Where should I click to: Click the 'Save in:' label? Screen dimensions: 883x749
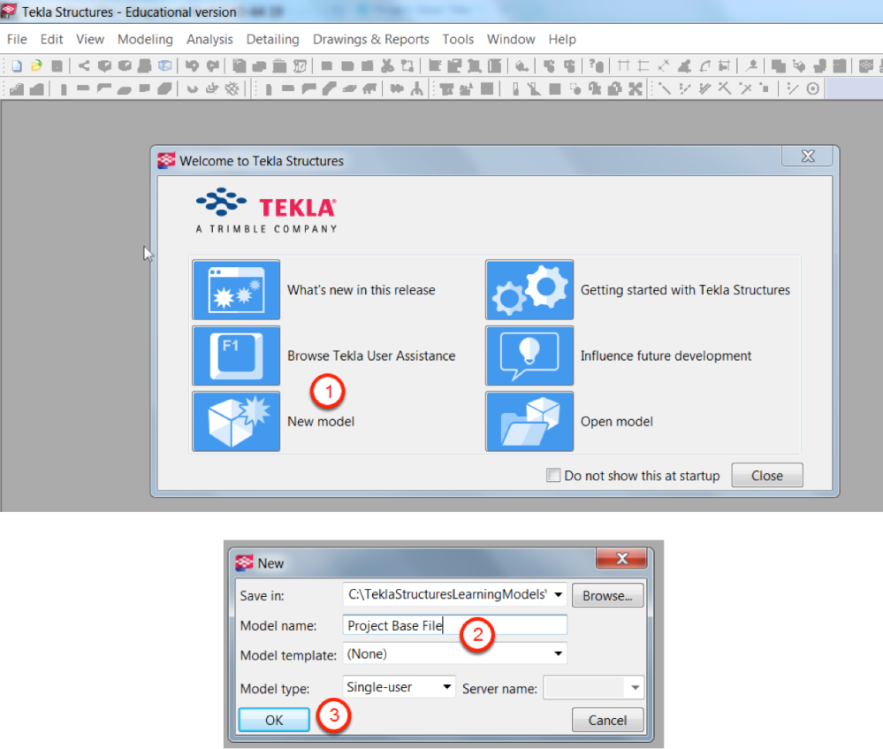coord(262,596)
